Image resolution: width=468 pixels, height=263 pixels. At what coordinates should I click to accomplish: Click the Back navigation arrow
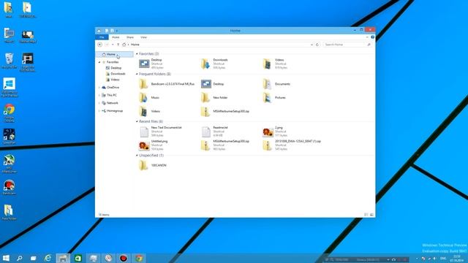coord(99,45)
